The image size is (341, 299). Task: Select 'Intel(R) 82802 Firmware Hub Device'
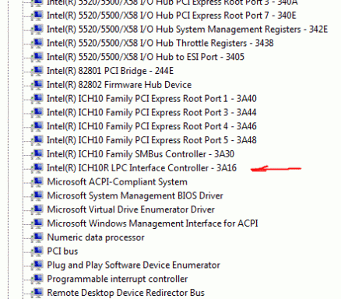point(119,85)
